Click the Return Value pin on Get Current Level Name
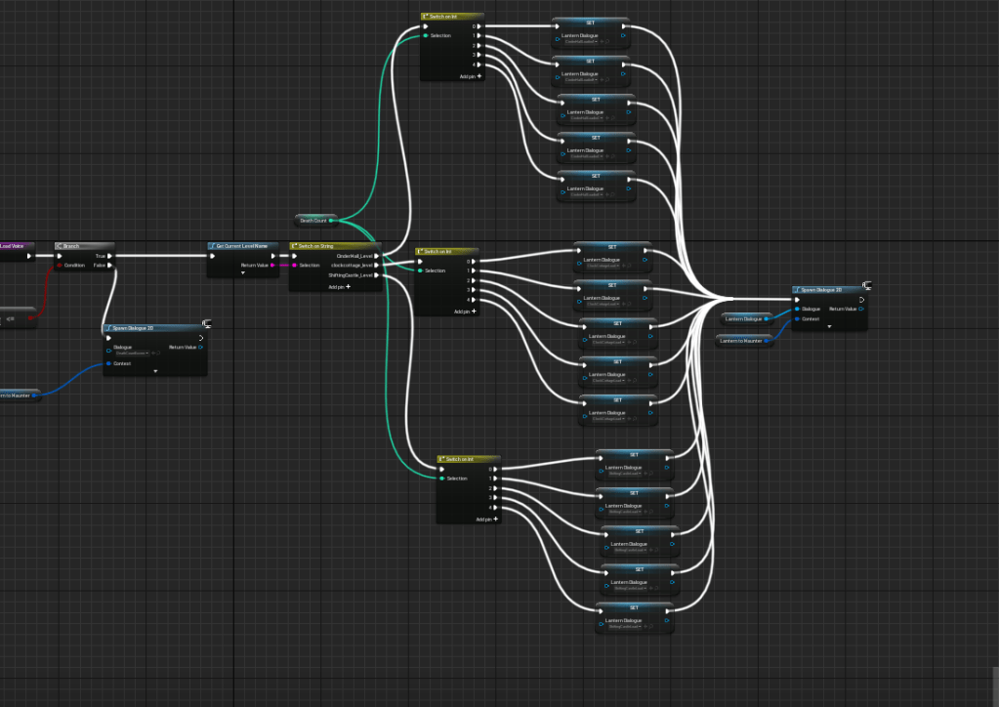999x707 pixels. pos(272,265)
